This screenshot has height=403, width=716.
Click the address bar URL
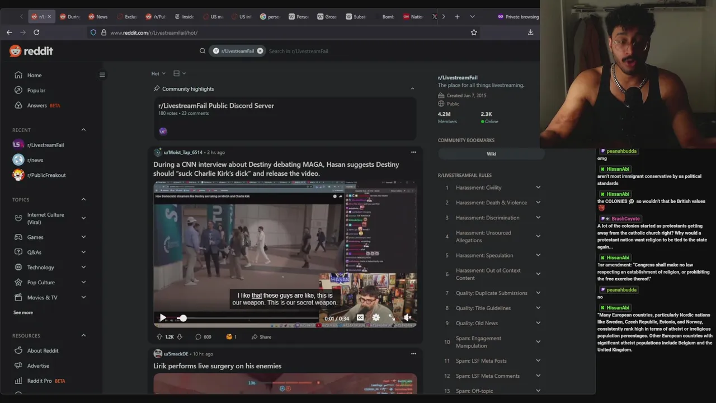[x=154, y=32]
